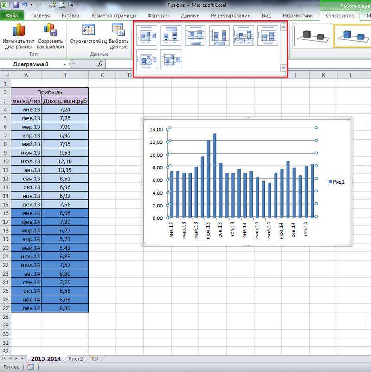Screen dimensions: 371x372
Task: Save the workbook using the floppy disk icon
Action: tap(15, 5)
